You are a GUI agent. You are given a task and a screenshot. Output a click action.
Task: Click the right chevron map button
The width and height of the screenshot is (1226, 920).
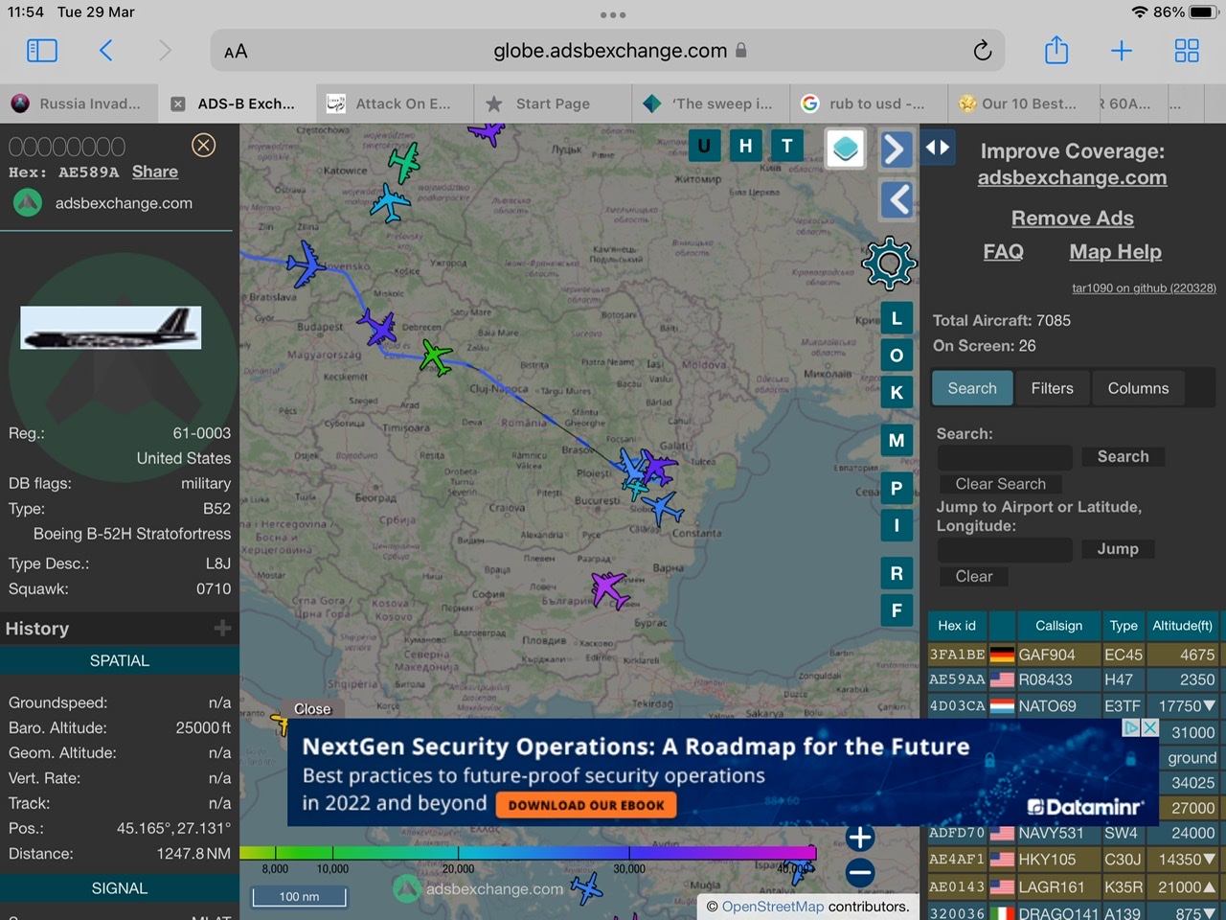pyautogui.click(x=896, y=149)
